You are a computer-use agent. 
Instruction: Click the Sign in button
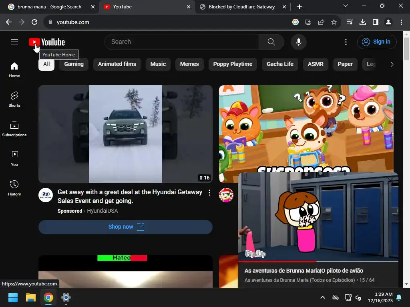pyautogui.click(x=376, y=42)
